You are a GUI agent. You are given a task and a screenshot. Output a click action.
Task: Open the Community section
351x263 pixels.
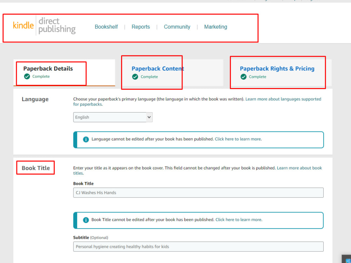point(177,27)
